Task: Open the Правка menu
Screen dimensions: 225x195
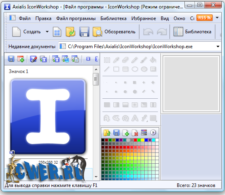Action: (x=43, y=18)
